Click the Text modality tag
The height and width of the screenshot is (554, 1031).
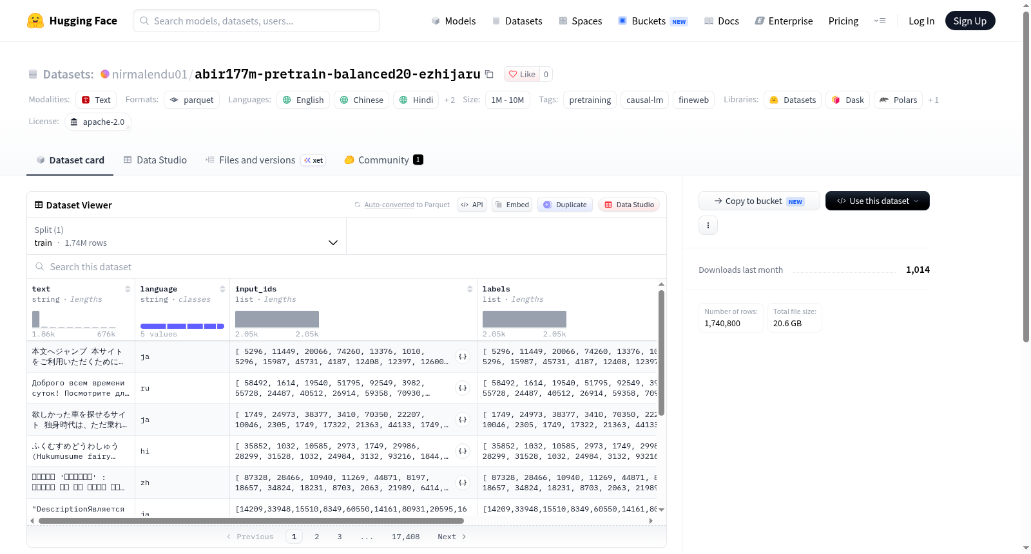[96, 100]
